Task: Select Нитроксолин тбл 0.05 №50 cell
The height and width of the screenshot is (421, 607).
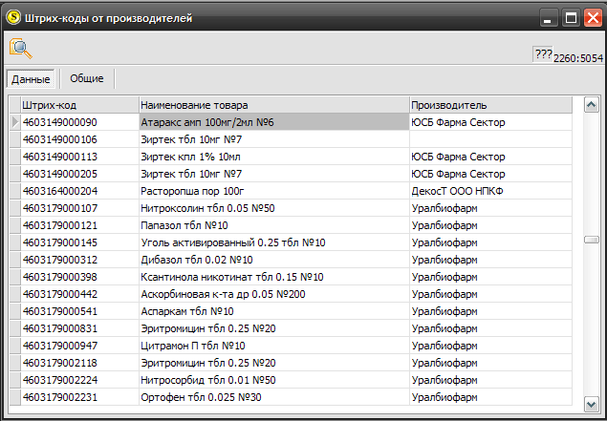Action: click(x=274, y=208)
